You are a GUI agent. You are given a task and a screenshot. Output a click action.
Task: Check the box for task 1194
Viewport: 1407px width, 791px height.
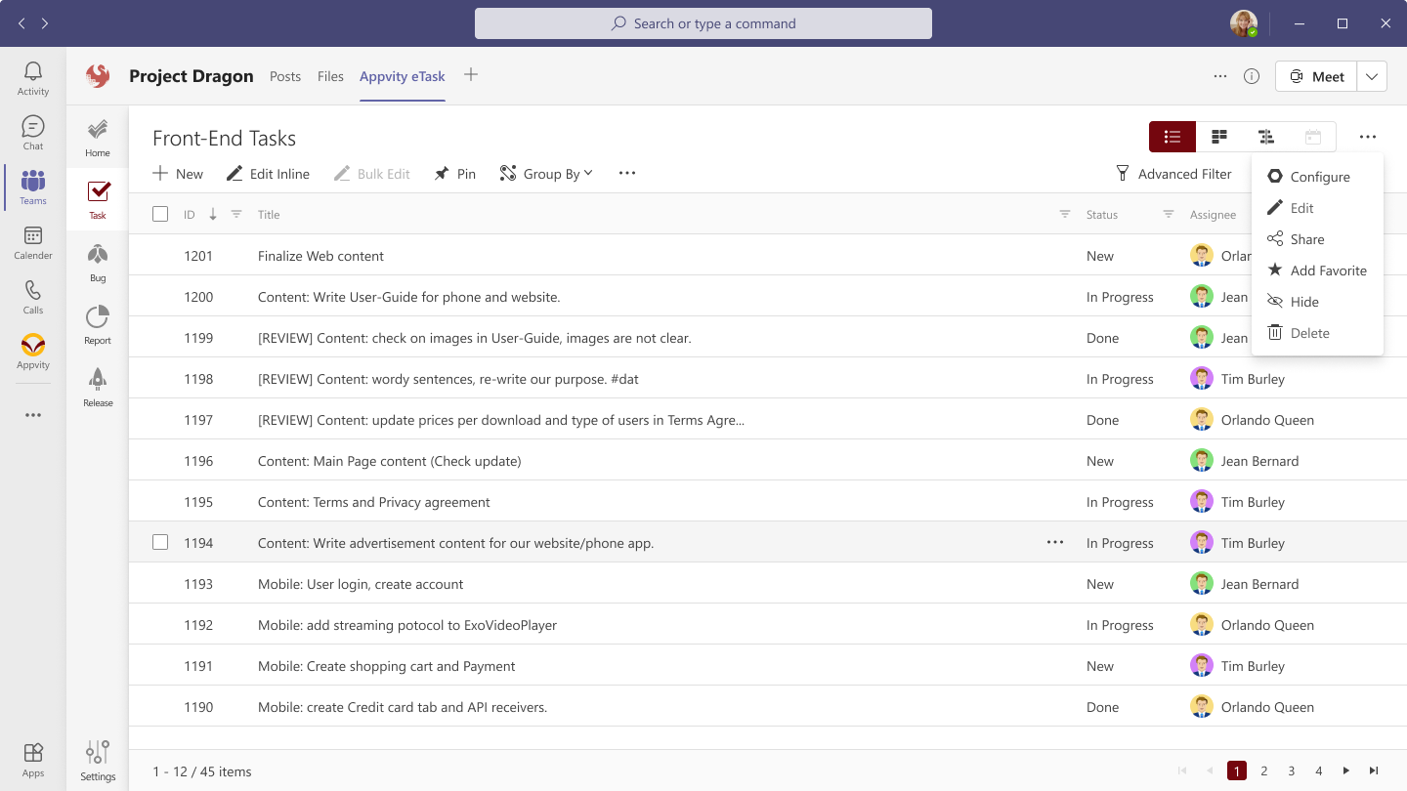tap(160, 543)
